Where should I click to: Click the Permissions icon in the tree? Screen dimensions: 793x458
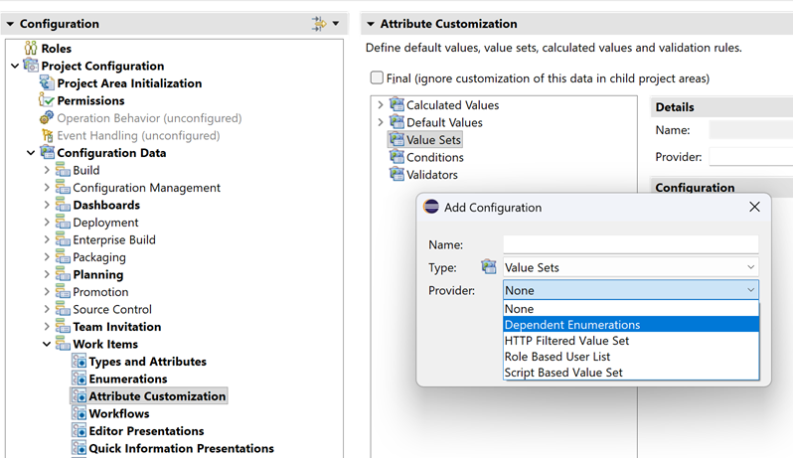pos(46,100)
